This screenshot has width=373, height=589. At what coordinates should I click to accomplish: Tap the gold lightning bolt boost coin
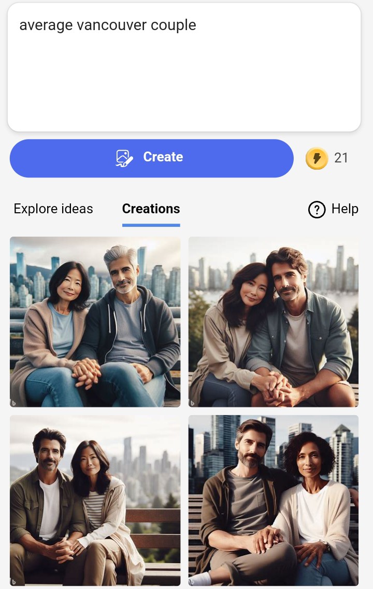[x=317, y=158]
